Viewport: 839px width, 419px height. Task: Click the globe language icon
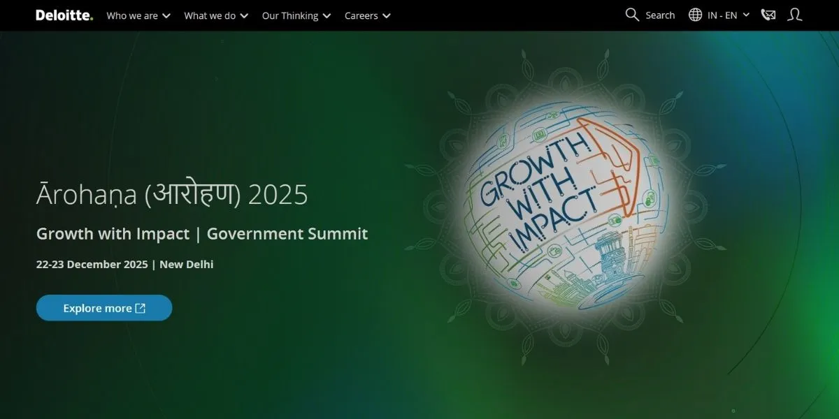(695, 15)
